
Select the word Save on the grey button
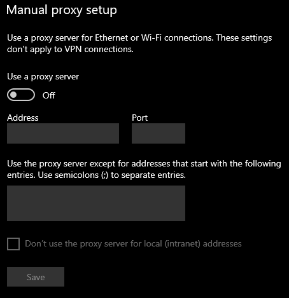[36, 277]
